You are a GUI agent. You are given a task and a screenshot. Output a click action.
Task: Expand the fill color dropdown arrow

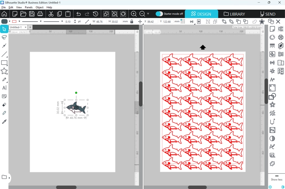(x=10, y=22)
